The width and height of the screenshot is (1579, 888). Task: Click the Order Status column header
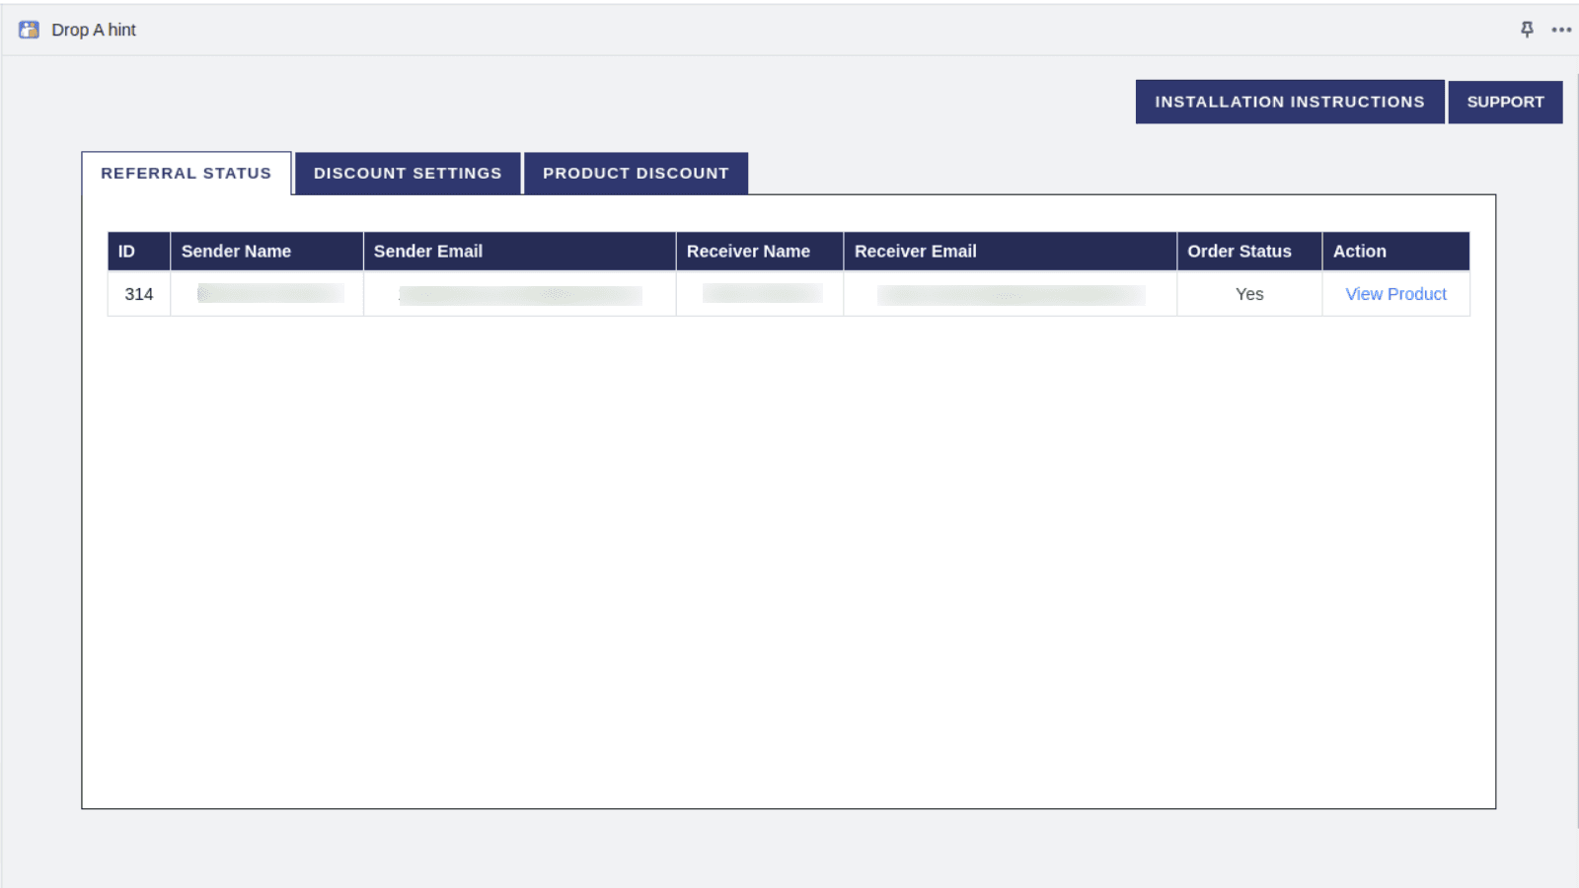1239,252
